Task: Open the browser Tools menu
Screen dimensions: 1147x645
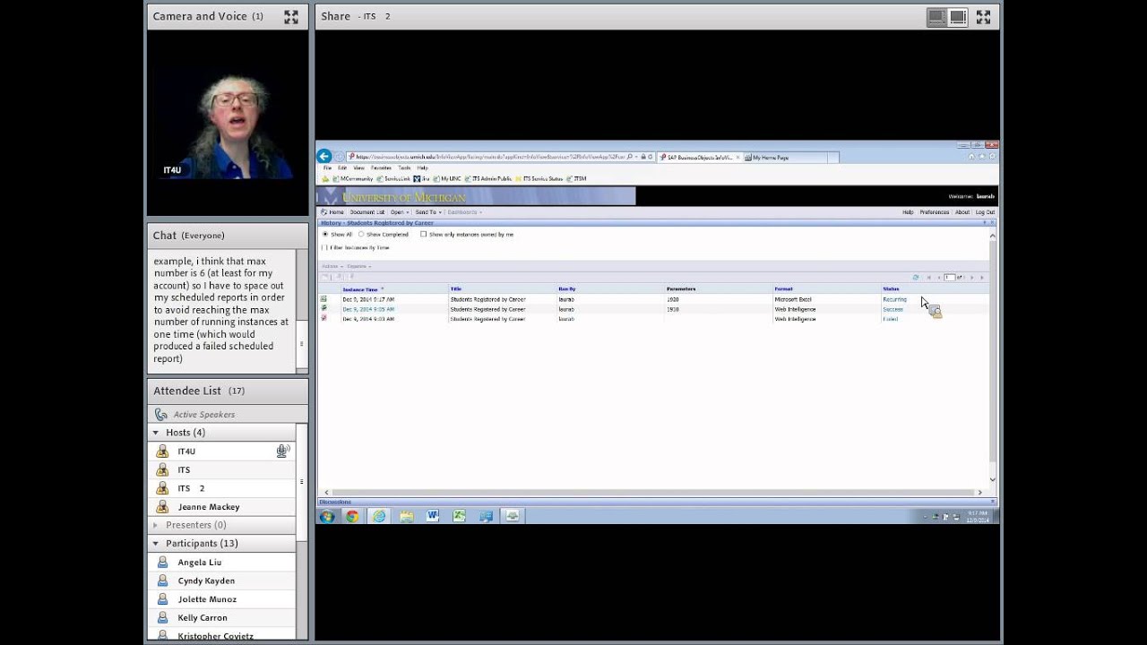Action: pos(404,168)
